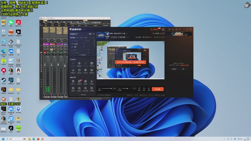Click the download-arrow icon in basic tools top row
Image resolution: width=251 pixels, height=141 pixels.
pos(92,81)
